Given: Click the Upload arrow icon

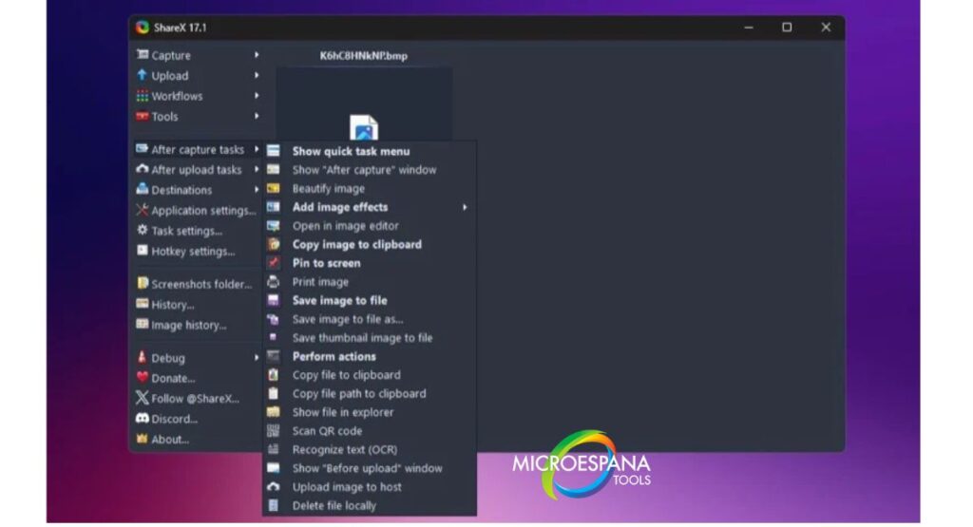Looking at the screenshot, I should (143, 75).
